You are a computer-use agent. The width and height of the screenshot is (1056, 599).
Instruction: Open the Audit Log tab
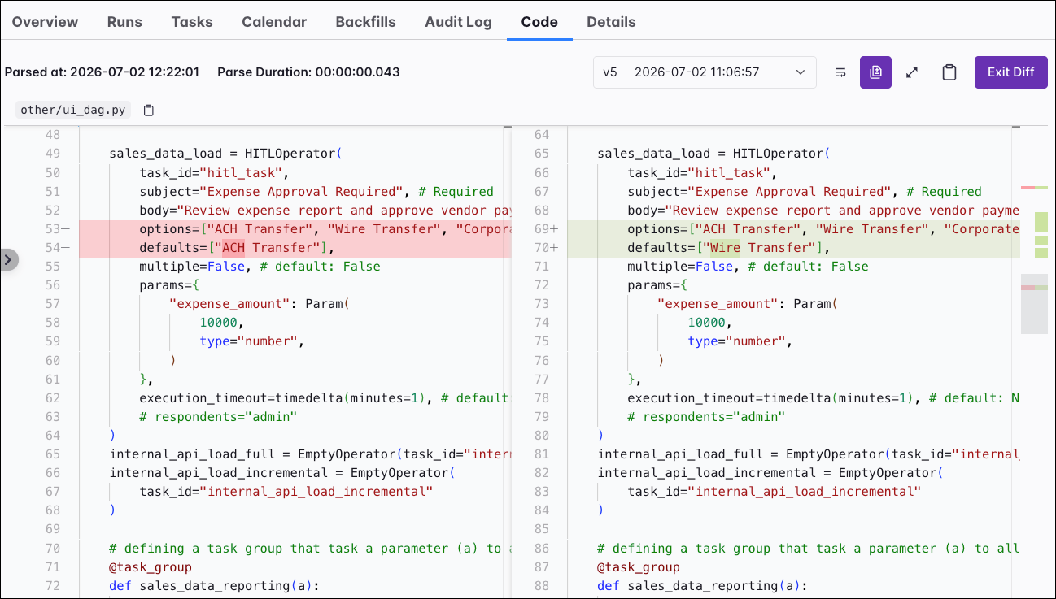pos(458,22)
